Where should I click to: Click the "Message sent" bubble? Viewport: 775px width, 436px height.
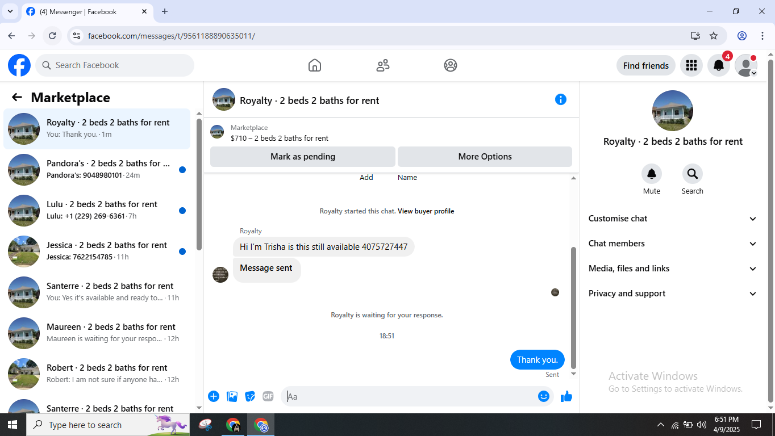pos(266,270)
